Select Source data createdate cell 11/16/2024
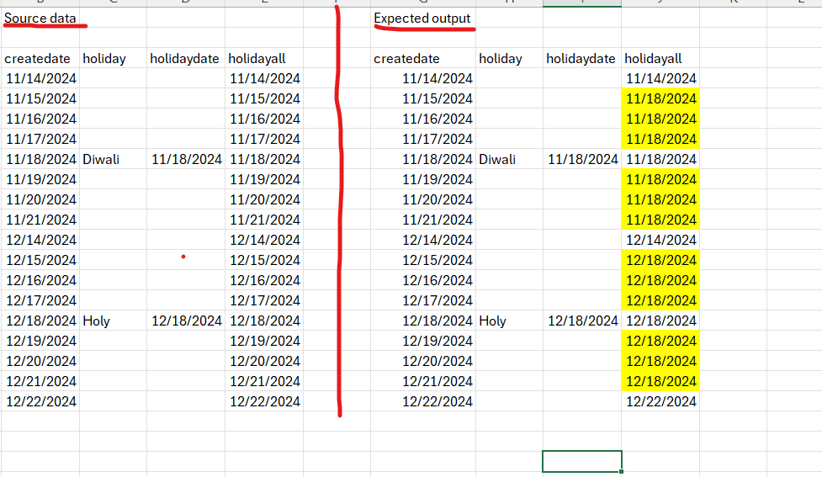This screenshot has width=822, height=477. coord(40,119)
